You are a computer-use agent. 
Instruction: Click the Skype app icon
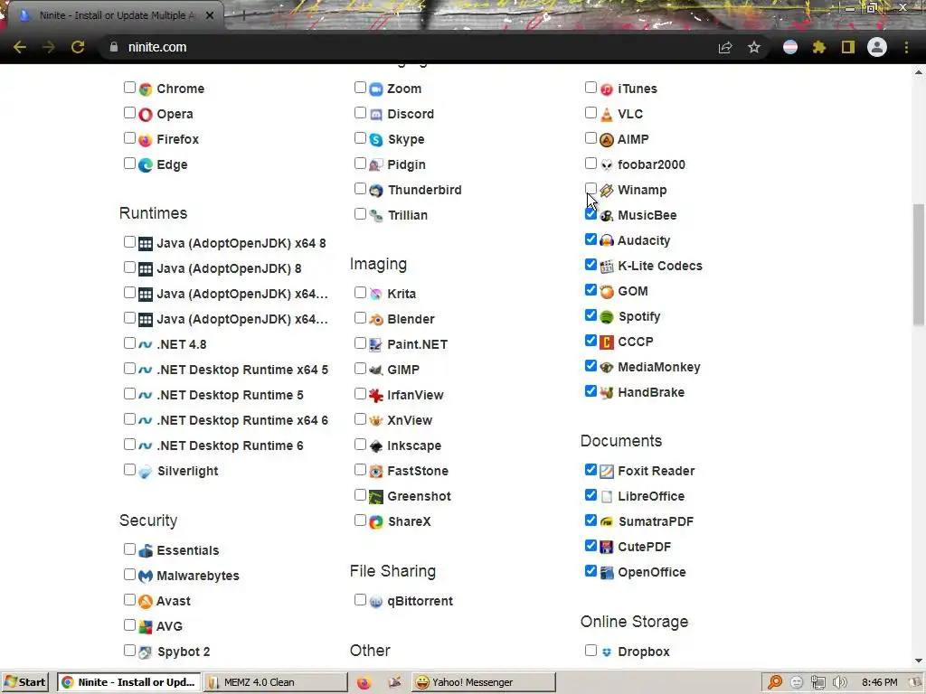(376, 140)
